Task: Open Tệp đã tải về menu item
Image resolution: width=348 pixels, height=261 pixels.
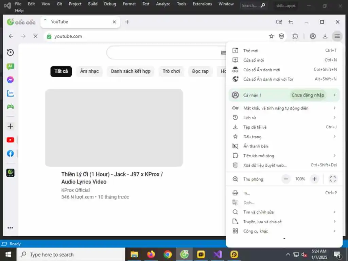Action: point(284,127)
